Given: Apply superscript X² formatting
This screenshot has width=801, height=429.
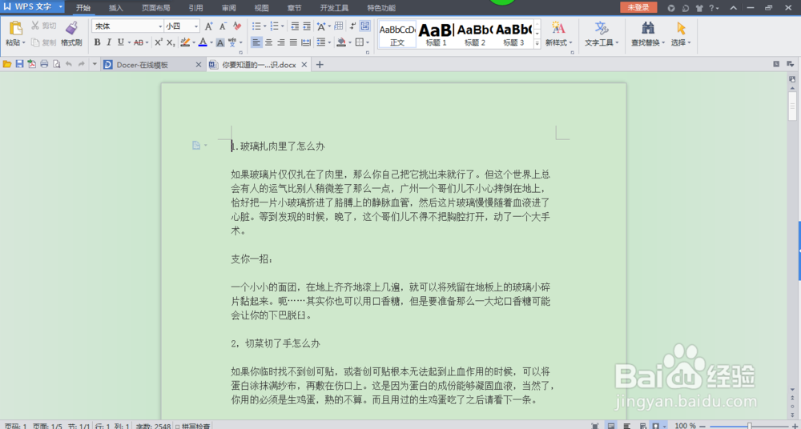Looking at the screenshot, I should 159,42.
